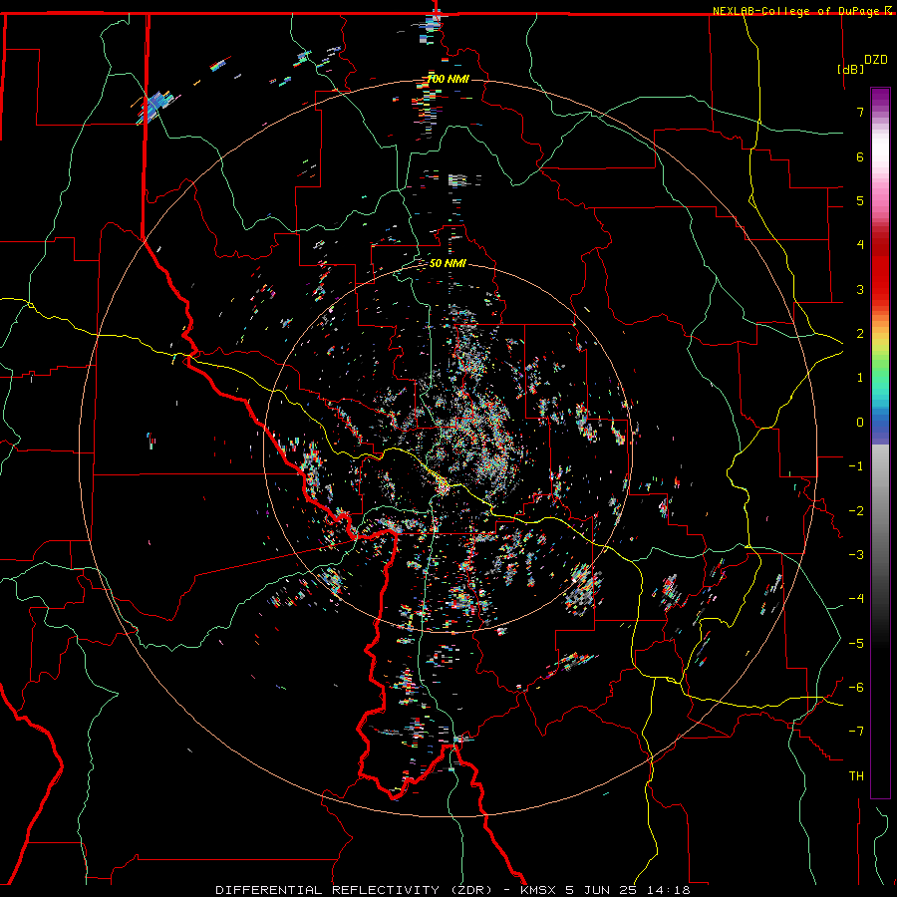Click the -5 value on the scale

coord(856,644)
